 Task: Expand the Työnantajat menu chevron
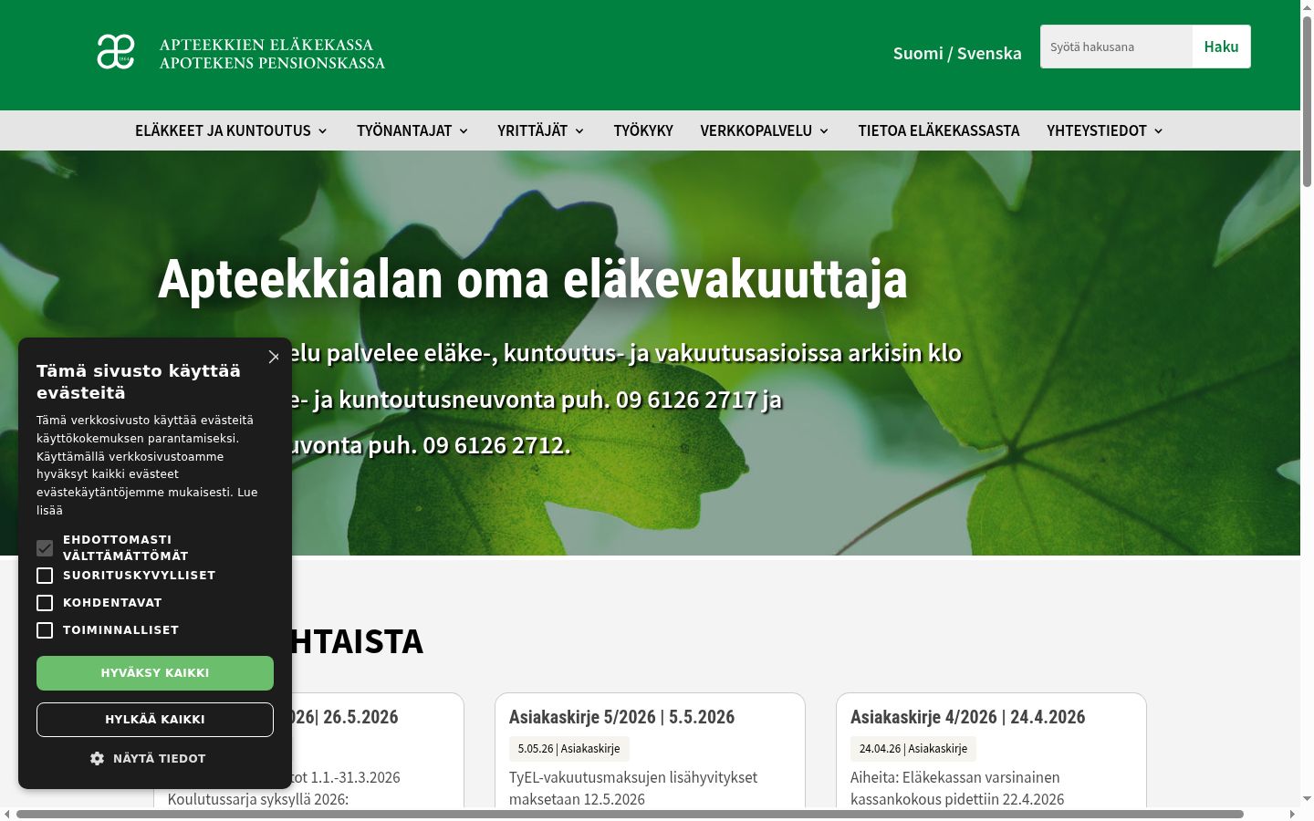(x=464, y=131)
